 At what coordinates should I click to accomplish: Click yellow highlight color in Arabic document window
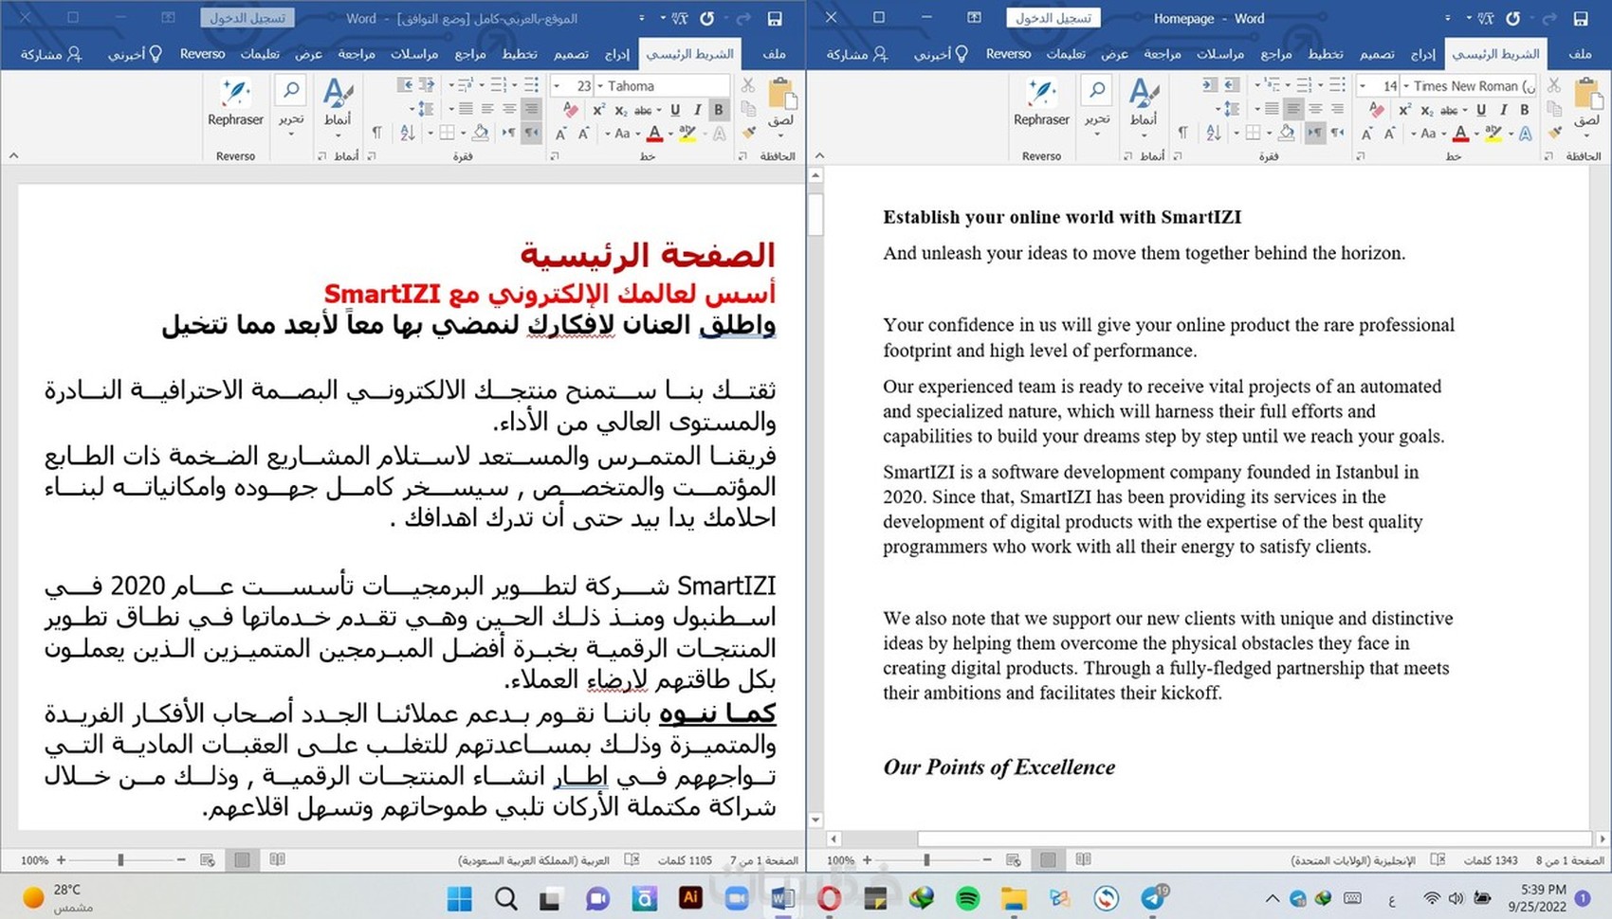(x=687, y=134)
